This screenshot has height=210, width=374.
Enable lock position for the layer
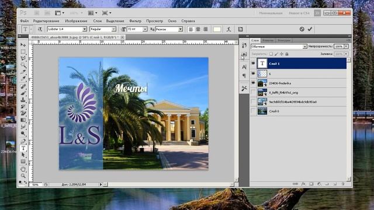pyautogui.click(x=282, y=54)
